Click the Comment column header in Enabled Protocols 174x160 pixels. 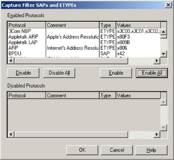(x=72, y=25)
